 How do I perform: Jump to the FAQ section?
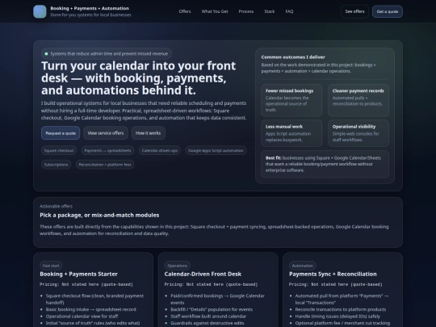click(289, 11)
